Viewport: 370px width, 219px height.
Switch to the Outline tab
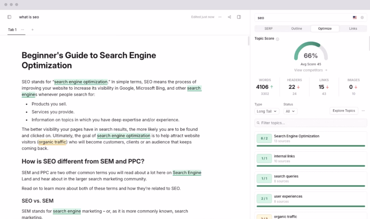296,29
